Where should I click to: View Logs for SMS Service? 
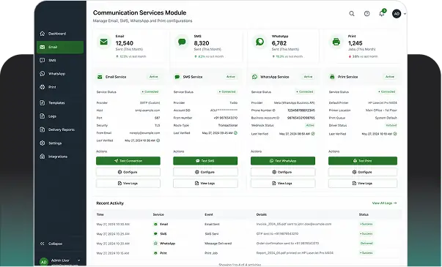point(205,183)
